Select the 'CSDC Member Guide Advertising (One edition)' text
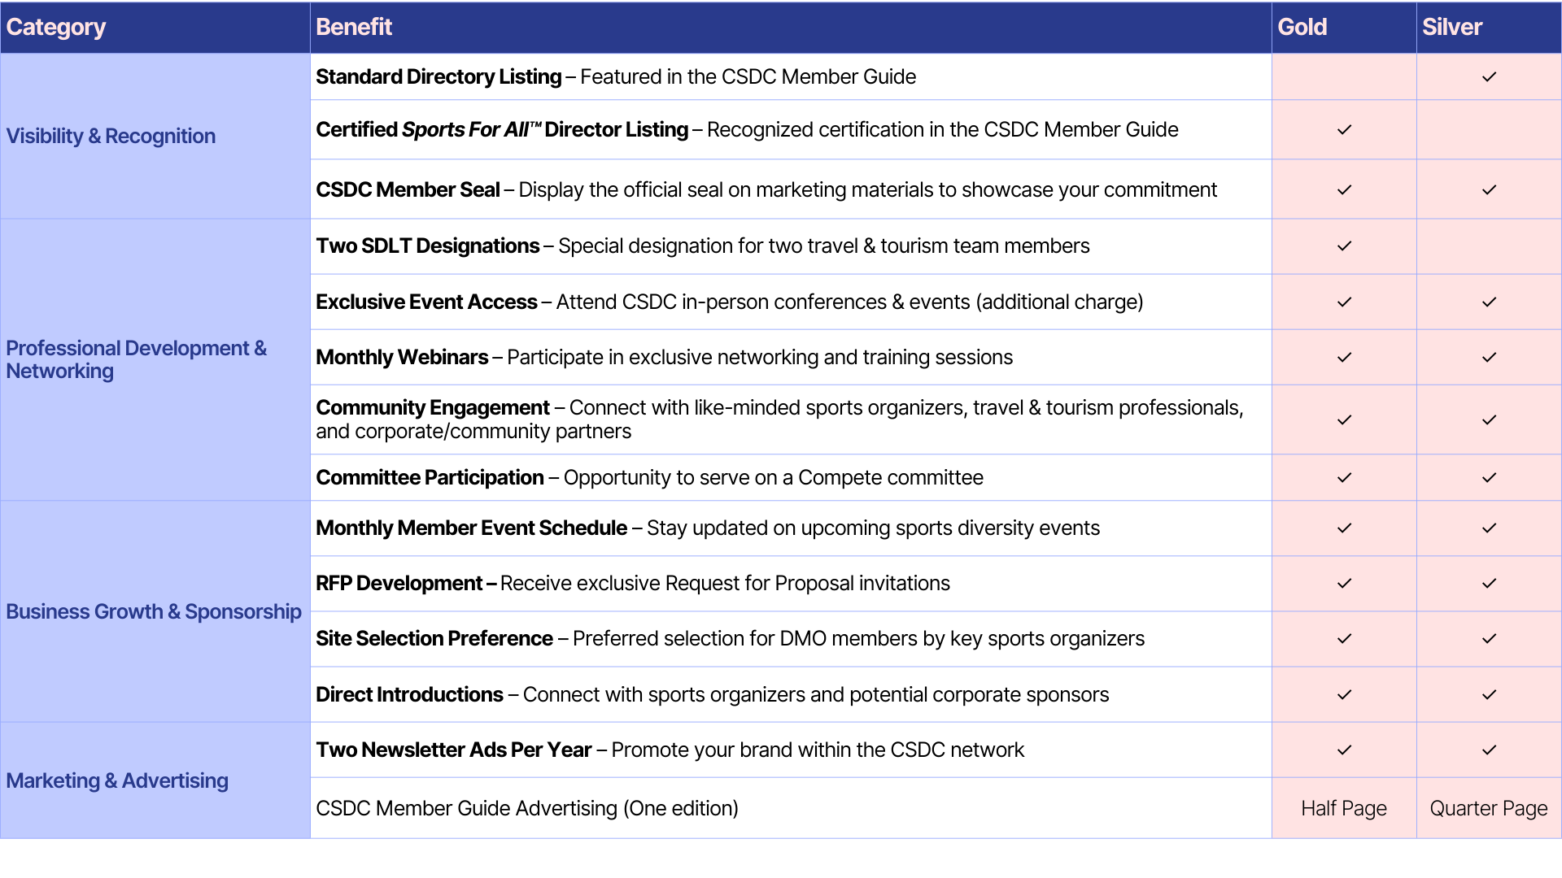1562x878 pixels. tap(527, 809)
